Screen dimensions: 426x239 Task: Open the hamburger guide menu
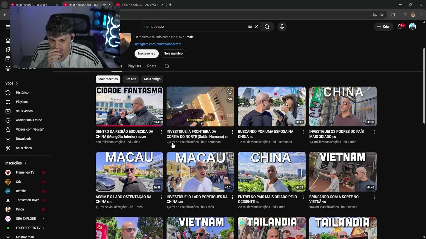[8, 27]
